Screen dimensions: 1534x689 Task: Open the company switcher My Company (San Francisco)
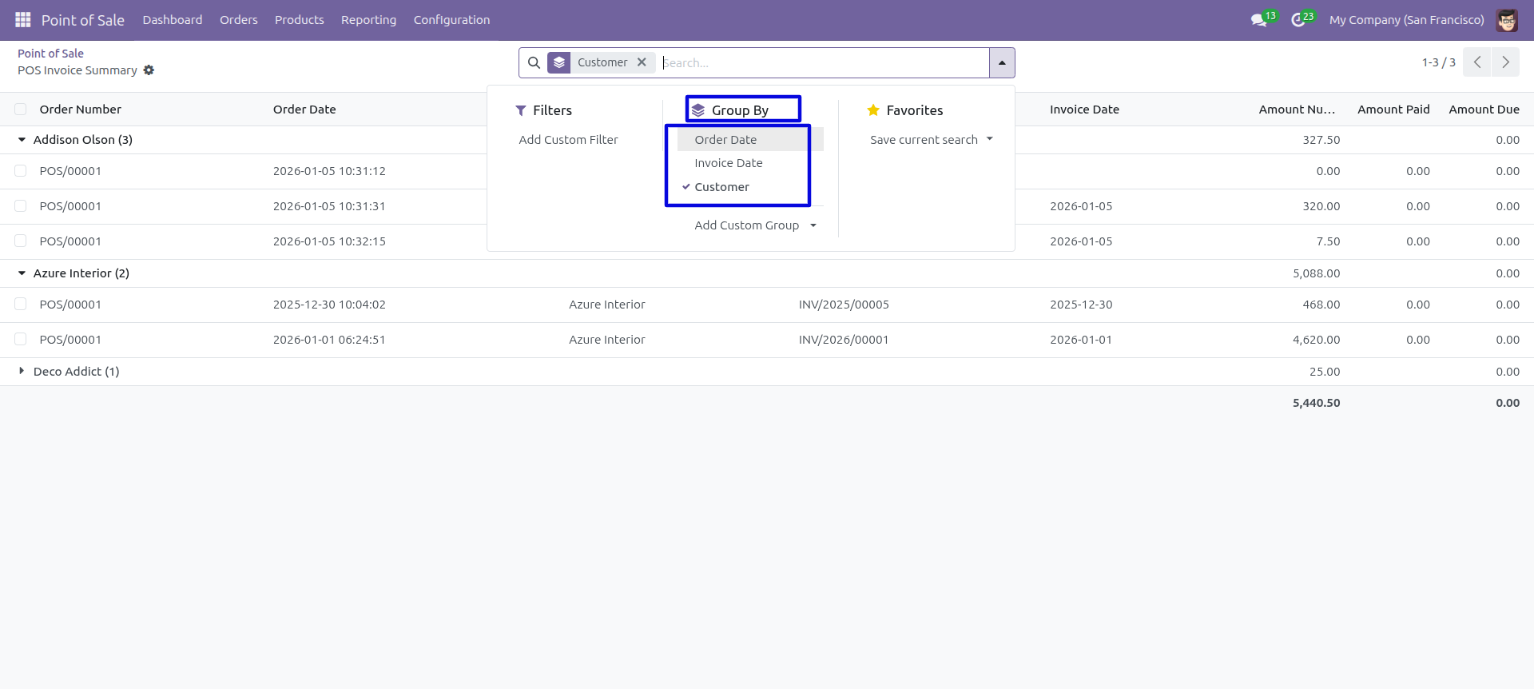click(x=1406, y=20)
